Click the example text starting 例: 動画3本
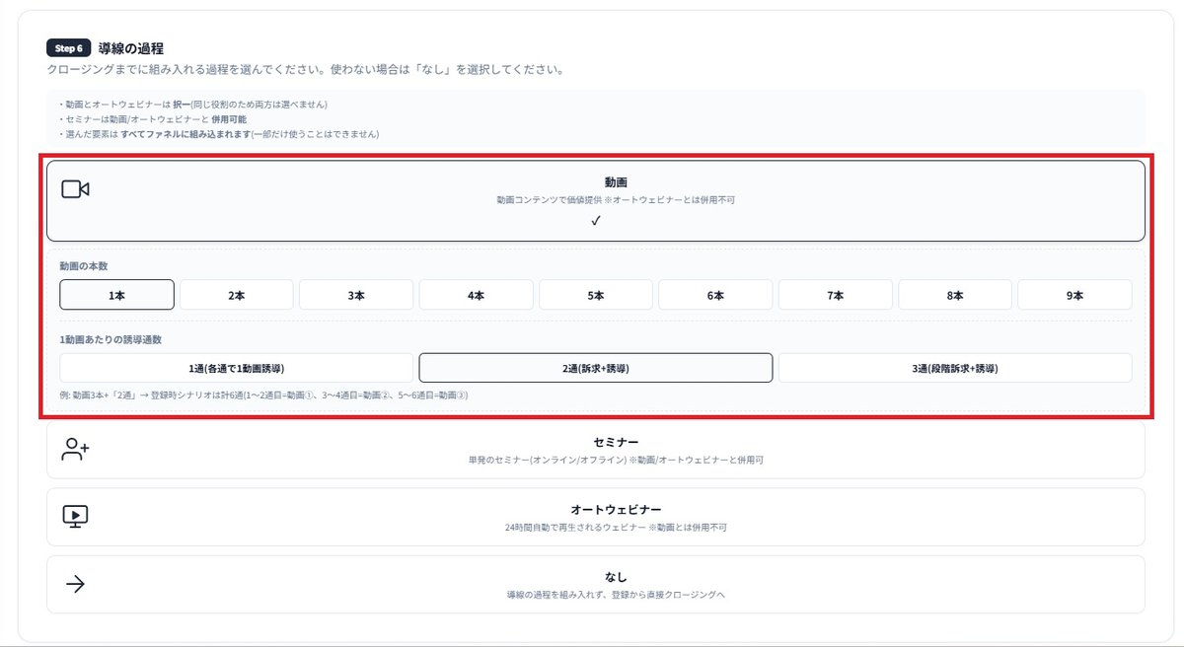 [x=263, y=395]
